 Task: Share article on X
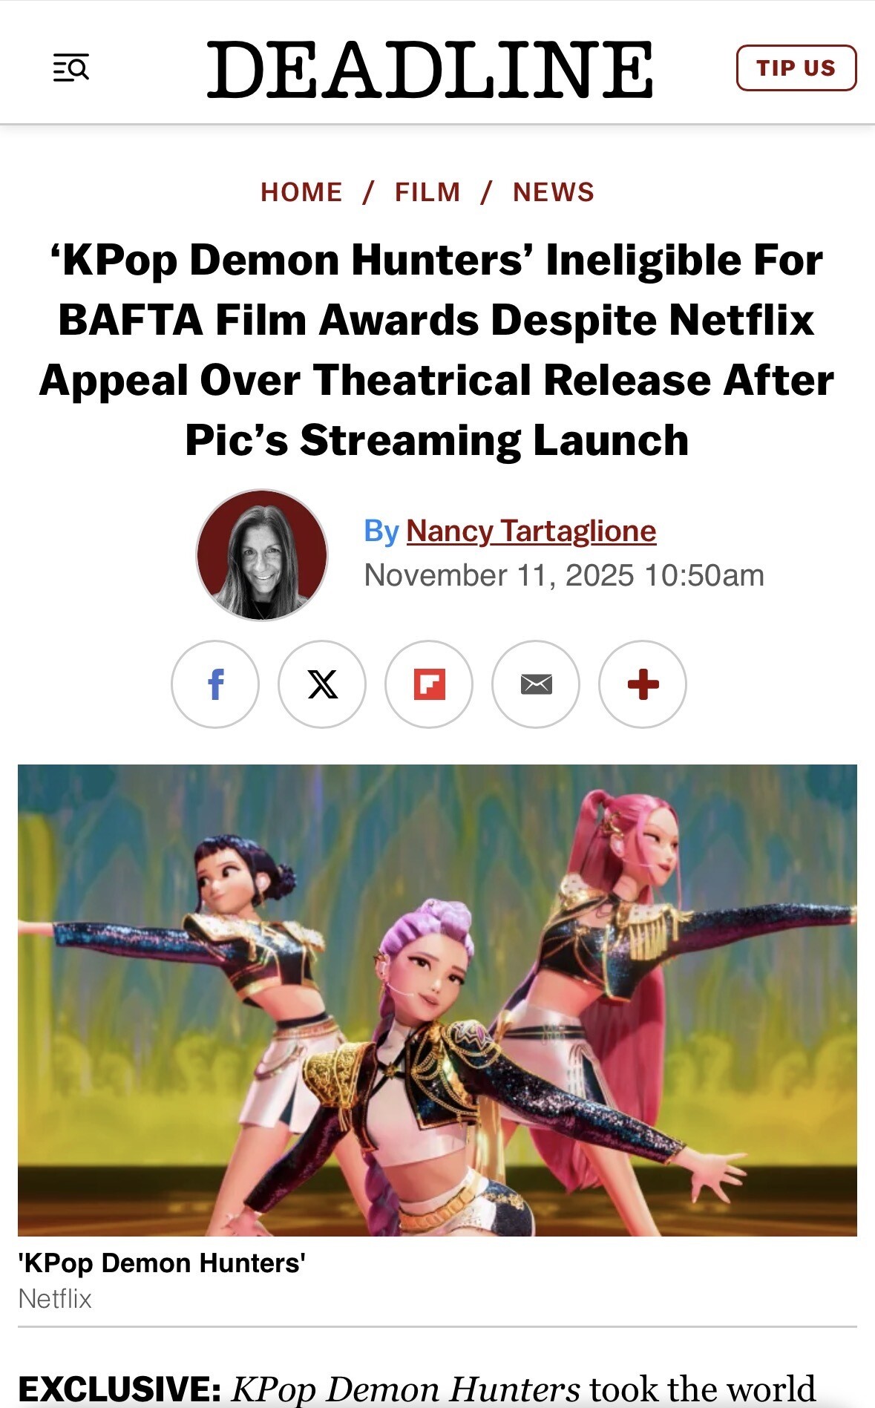[322, 684]
